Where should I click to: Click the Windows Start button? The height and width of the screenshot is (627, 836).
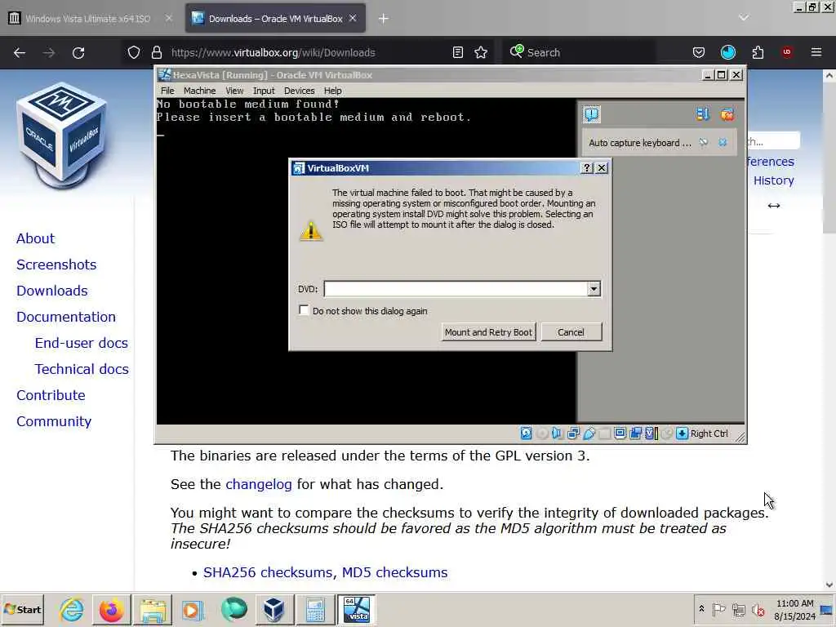click(23, 609)
